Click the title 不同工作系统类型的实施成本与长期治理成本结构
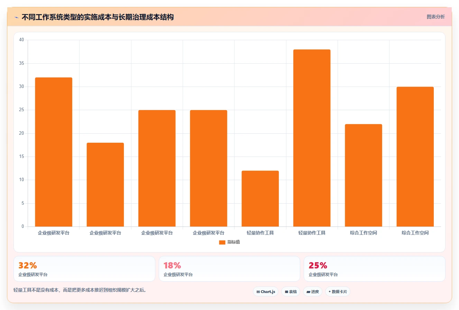 click(98, 17)
